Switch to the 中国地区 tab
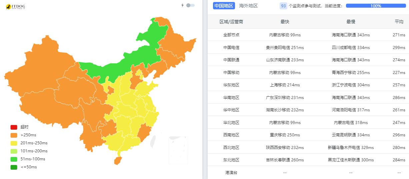 coord(224,6)
